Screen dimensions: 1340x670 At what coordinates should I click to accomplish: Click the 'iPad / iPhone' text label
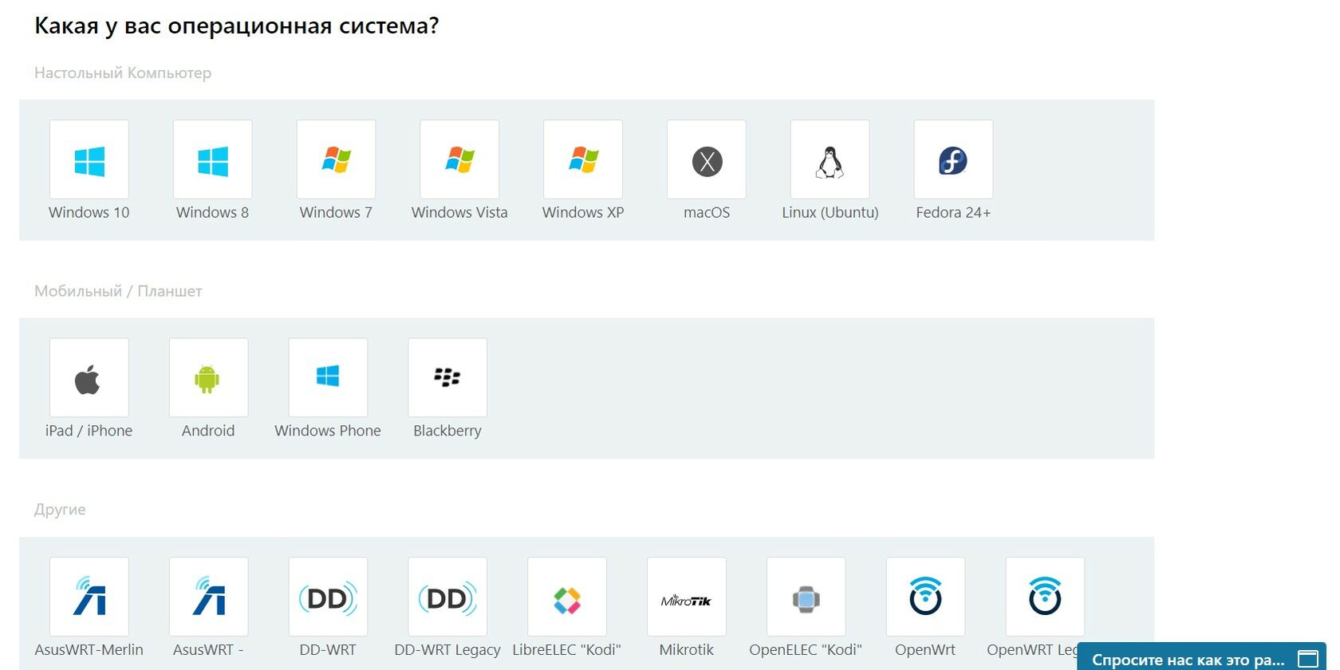click(x=89, y=431)
